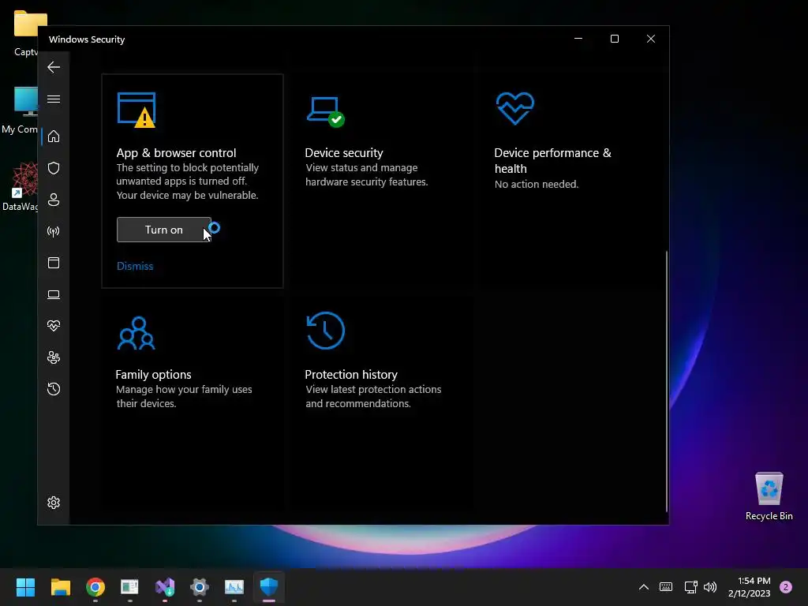Open the Windows Start menu
This screenshot has height=606, width=808.
[x=25, y=587]
